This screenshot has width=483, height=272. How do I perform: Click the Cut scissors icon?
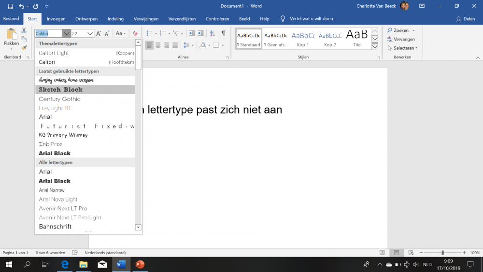[24, 30]
